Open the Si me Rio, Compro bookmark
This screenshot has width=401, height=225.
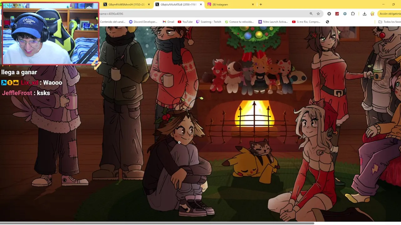click(306, 22)
